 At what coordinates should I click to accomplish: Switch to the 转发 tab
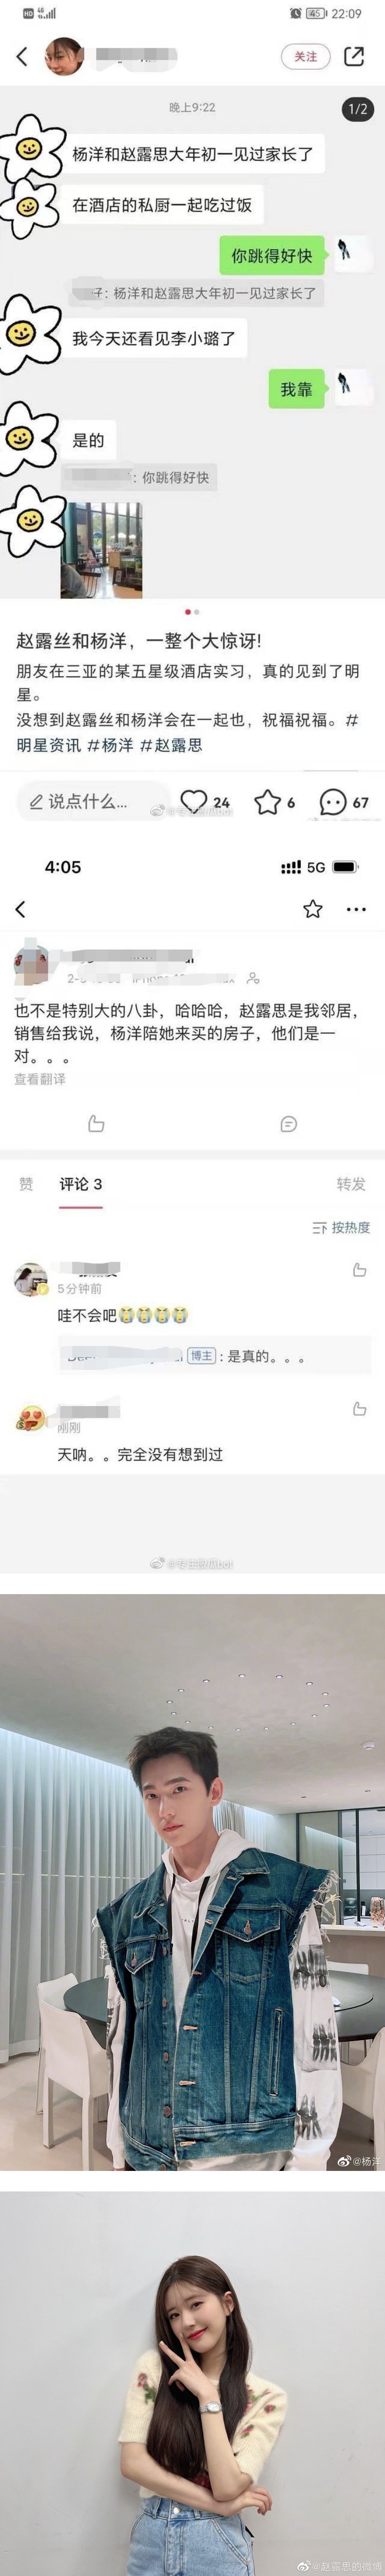[351, 1184]
